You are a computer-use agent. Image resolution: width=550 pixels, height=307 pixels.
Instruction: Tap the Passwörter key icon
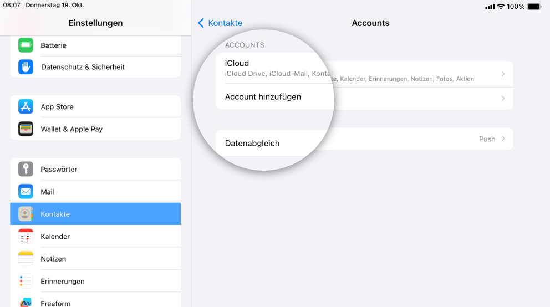[26, 169]
